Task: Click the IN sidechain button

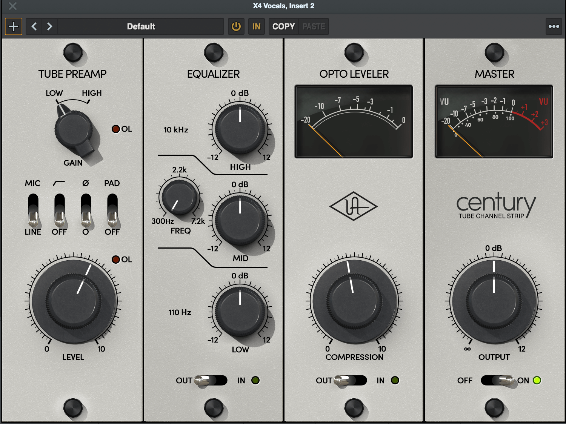Action: (257, 26)
